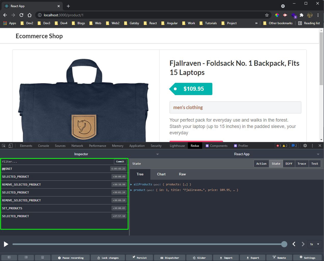
Task: Switch to the Action view
Action: (261, 164)
